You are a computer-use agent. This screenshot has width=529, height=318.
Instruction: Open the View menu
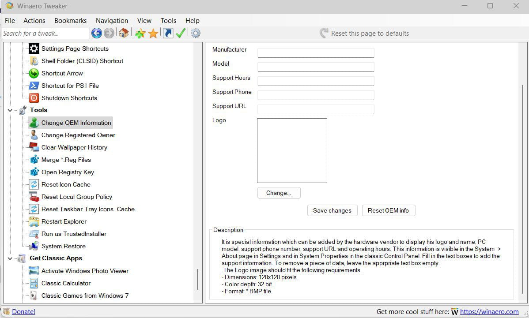click(x=144, y=21)
